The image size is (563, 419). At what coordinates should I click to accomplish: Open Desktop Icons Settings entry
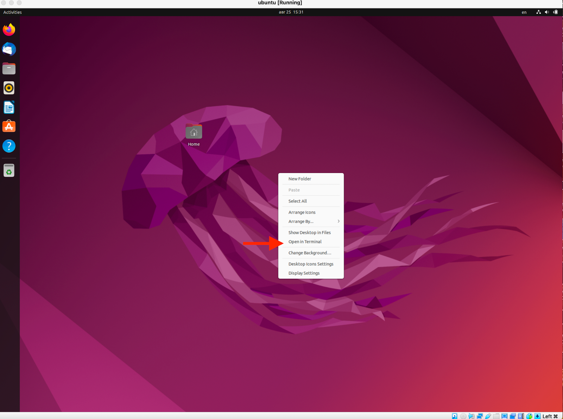click(x=311, y=264)
